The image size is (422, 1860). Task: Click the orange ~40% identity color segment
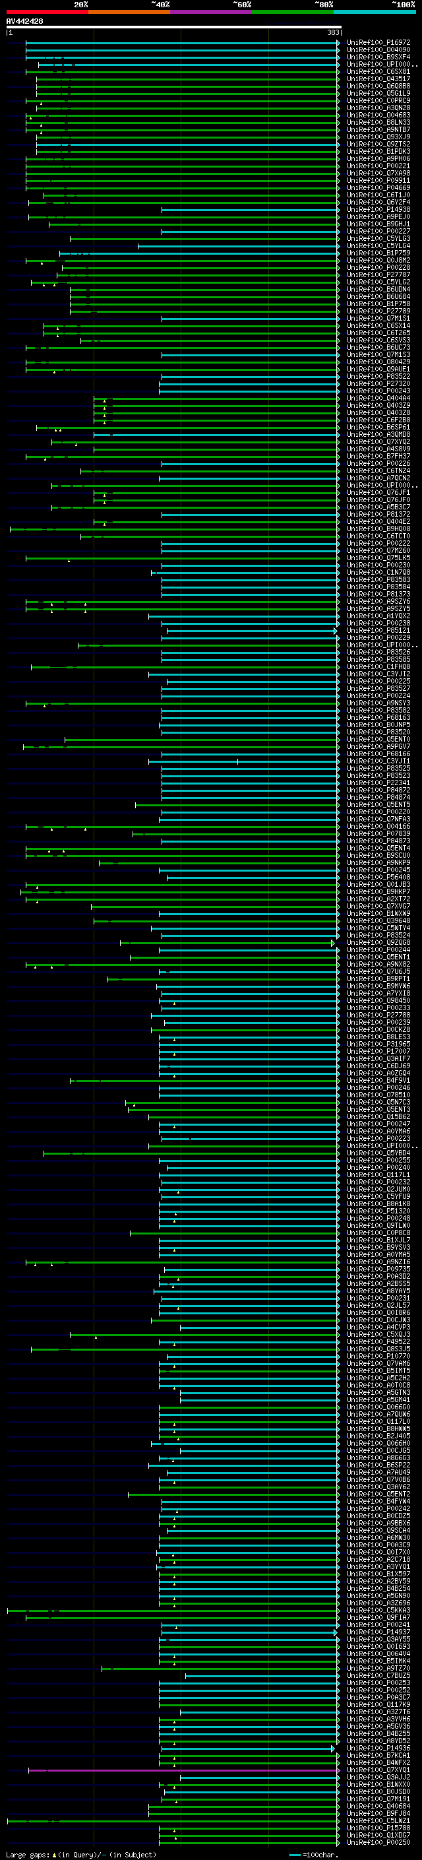[129, 12]
